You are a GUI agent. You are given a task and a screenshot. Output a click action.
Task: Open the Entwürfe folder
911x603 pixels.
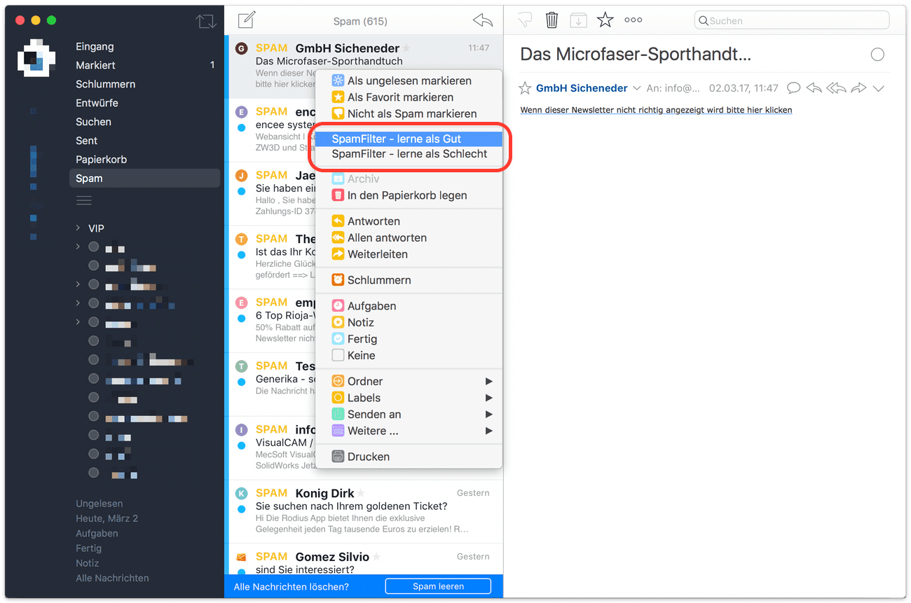coord(97,103)
